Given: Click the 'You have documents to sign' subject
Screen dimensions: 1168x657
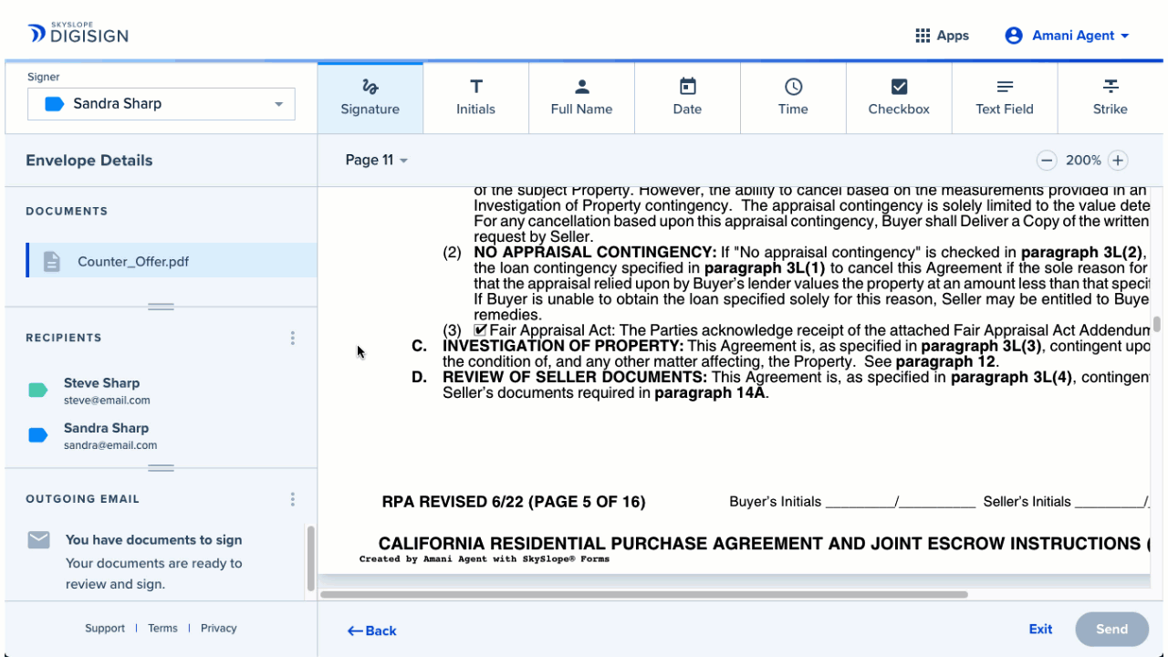Looking at the screenshot, I should [153, 540].
